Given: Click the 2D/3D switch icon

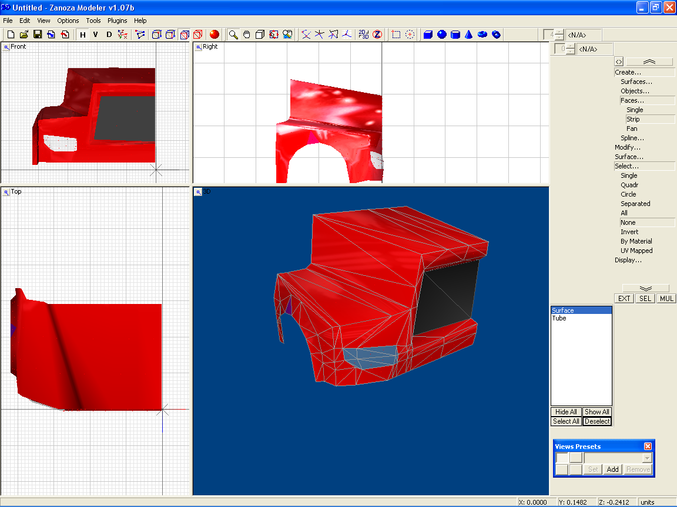Looking at the screenshot, I should click(364, 35).
